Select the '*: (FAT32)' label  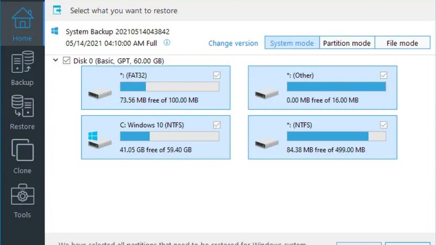(133, 75)
